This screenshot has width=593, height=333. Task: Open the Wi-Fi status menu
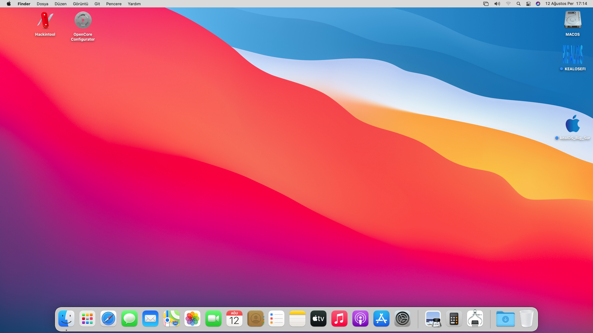tap(508, 4)
